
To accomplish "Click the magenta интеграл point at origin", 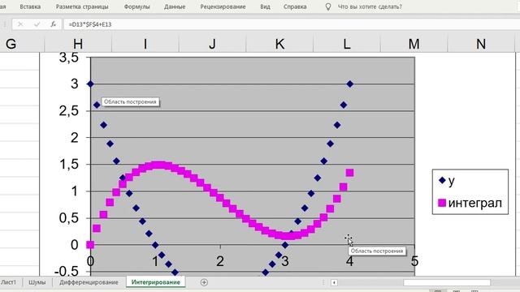I will [x=90, y=245].
